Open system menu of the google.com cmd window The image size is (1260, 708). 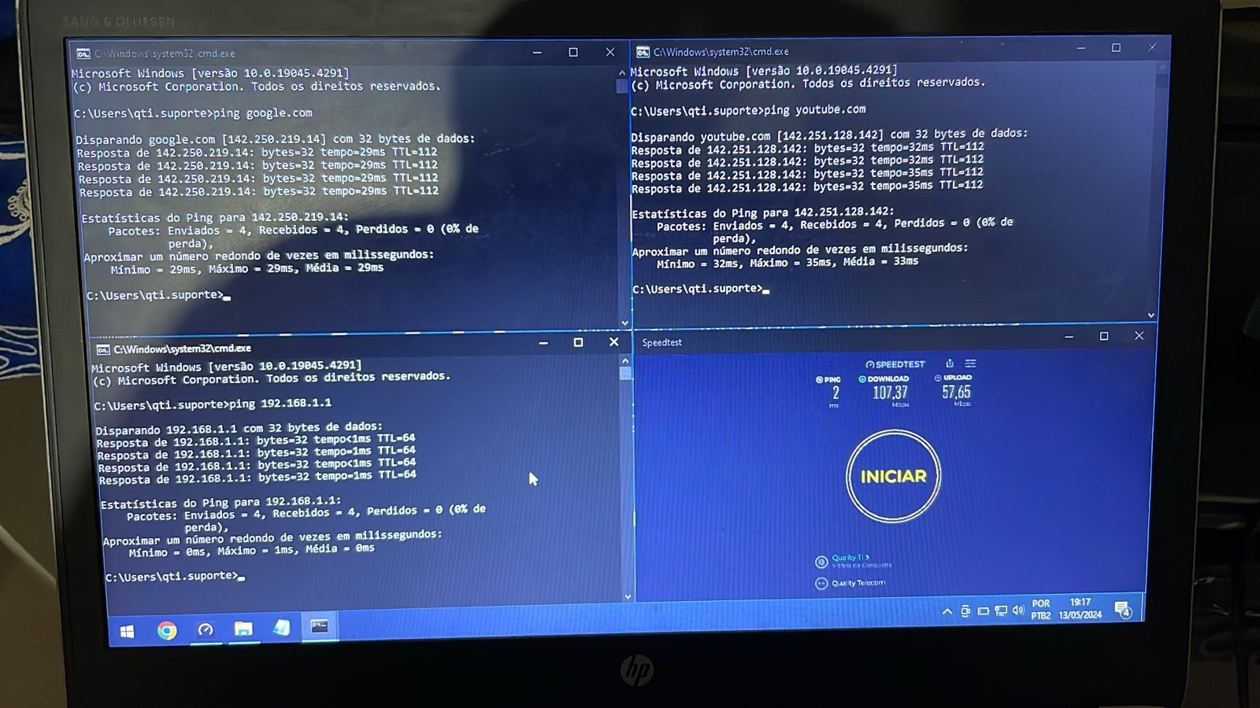(x=83, y=53)
